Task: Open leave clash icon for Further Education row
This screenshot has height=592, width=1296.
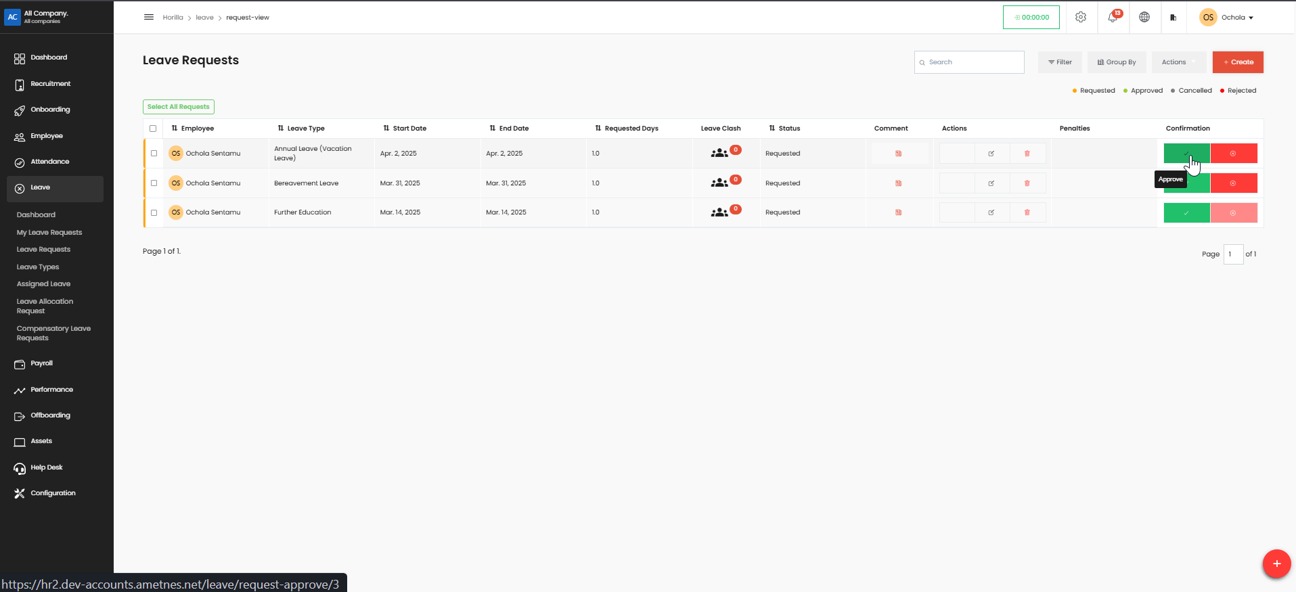Action: 720,212
